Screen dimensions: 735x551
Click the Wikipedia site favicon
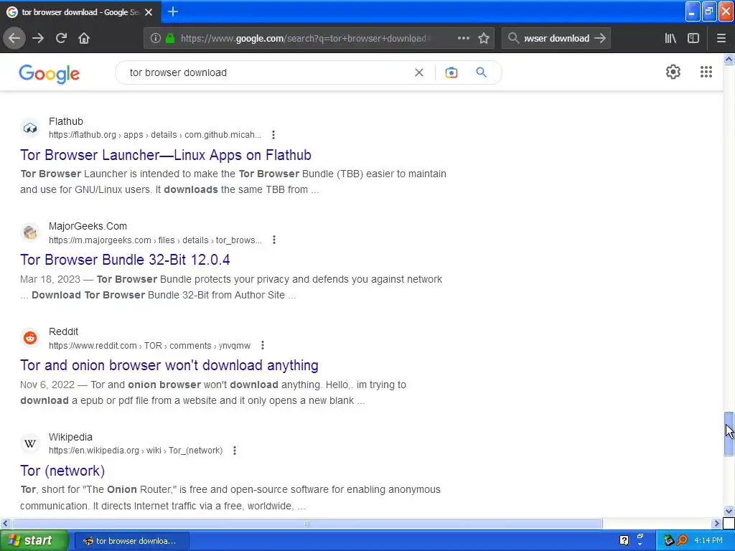30,443
